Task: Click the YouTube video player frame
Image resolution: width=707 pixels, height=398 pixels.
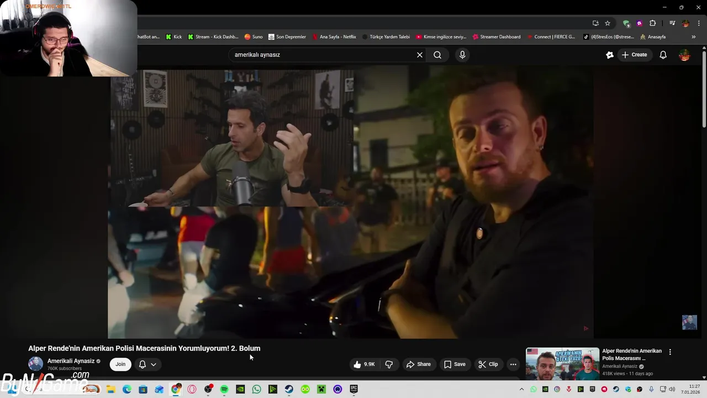Action: pos(350,202)
